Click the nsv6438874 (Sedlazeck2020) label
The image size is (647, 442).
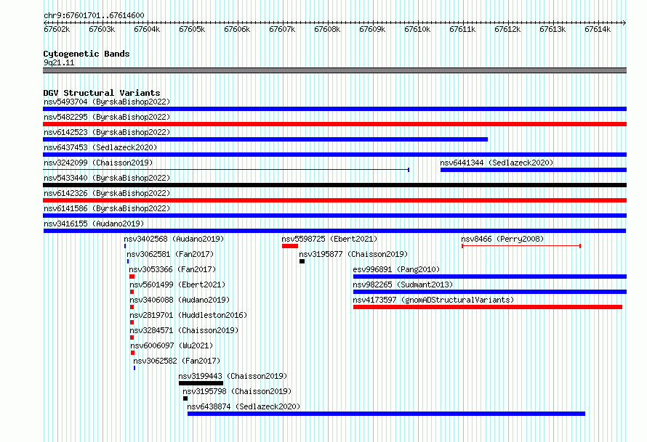(x=244, y=406)
